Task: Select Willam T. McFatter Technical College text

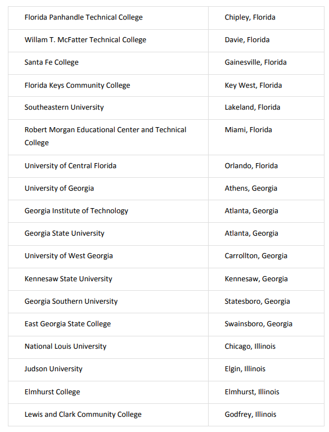Action: pos(85,40)
